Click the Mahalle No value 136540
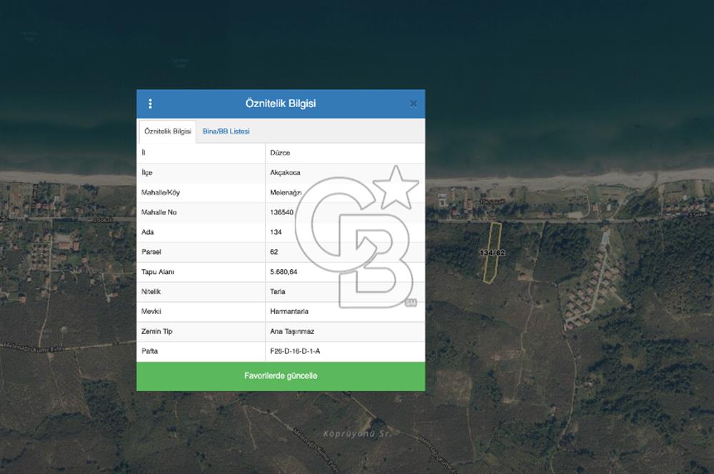Image resolution: width=714 pixels, height=474 pixels. click(282, 213)
